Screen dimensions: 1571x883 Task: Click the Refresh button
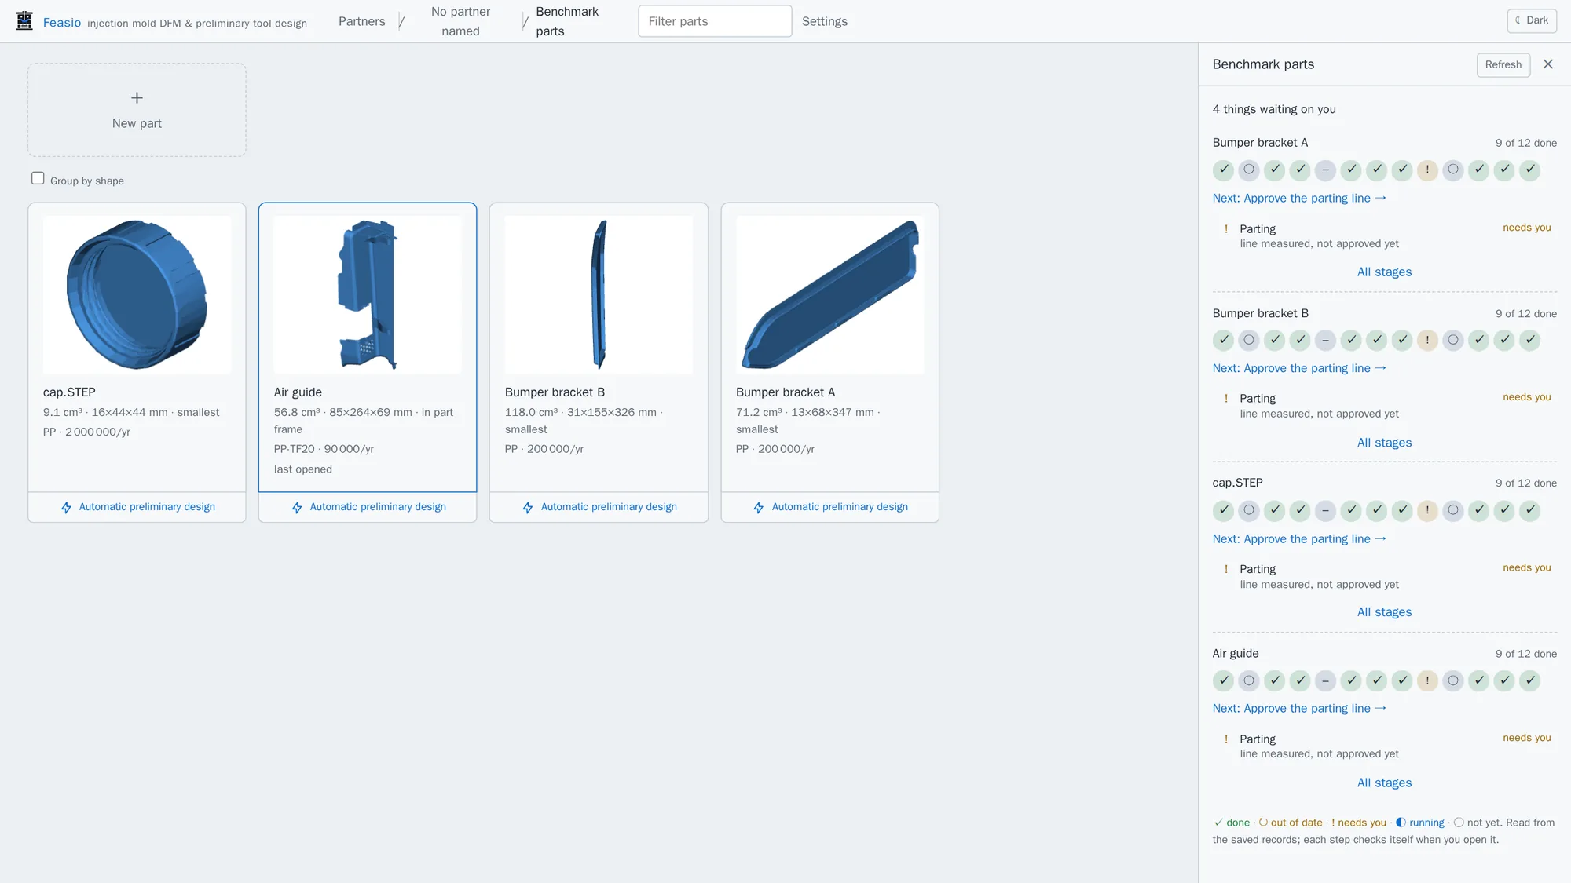point(1503,64)
